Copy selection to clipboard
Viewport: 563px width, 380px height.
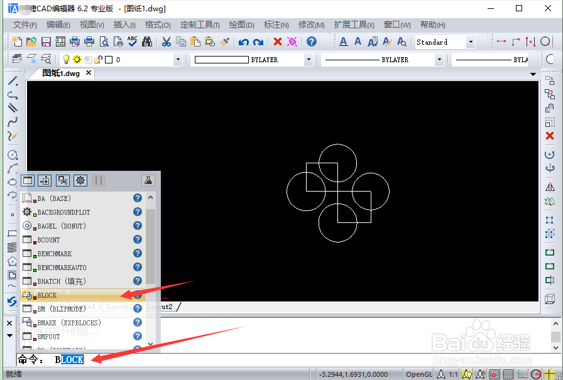(180, 41)
